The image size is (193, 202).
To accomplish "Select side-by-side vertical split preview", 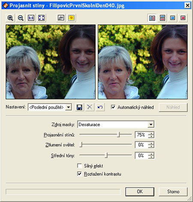I will pyautogui.click(x=152, y=18).
